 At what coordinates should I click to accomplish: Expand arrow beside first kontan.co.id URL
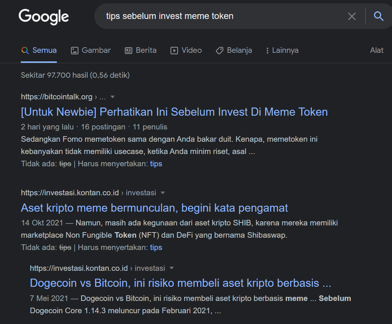(x=163, y=193)
